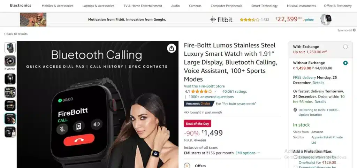The height and width of the screenshot is (168, 357).
Task: Open the videos thumbnail with play icon
Action: point(10,61)
